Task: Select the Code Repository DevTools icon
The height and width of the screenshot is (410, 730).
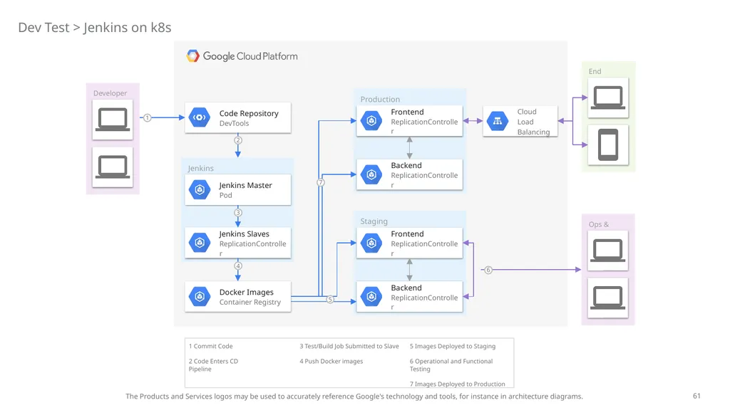Action: click(200, 117)
